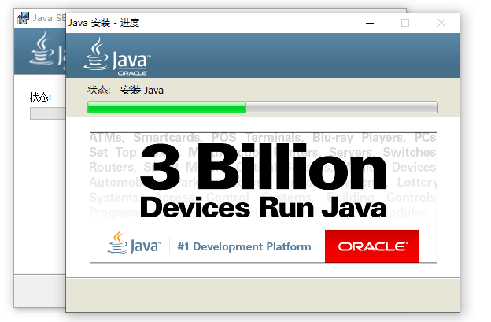Click the 状态: label in the Java SE window
Screen dimensions: 491x322
(40, 97)
